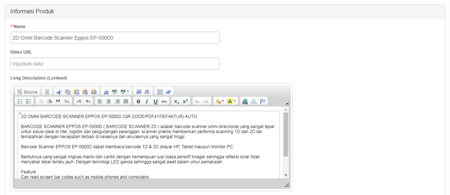
Task: Collapse the editor toolbar with small arrow
Action: point(287,103)
